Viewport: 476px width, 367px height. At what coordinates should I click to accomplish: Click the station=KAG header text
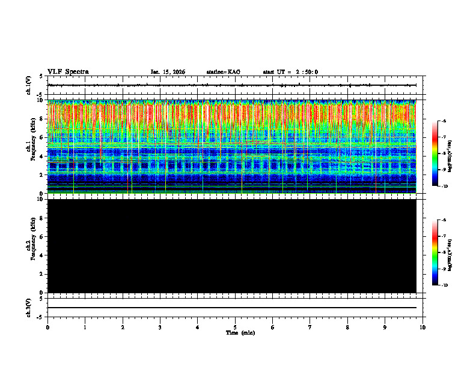click(x=224, y=72)
